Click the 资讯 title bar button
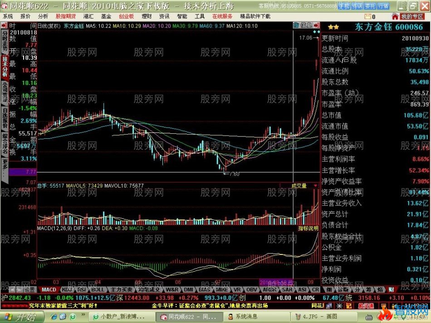 (357, 6)
